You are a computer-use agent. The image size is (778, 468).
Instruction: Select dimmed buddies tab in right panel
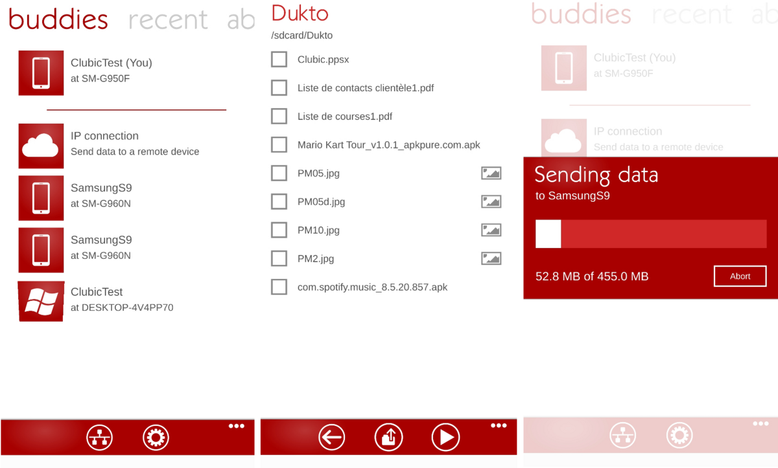(x=581, y=14)
